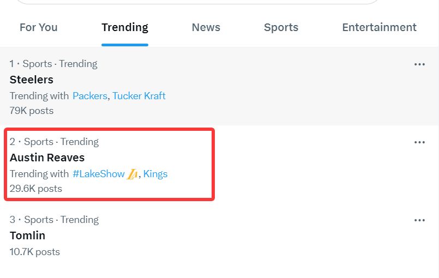
Task: Click the Tucker Kraft link
Action: 139,96
